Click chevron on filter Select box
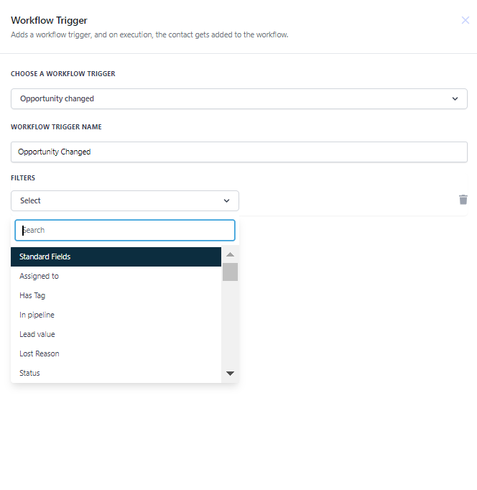Image resolution: width=477 pixels, height=490 pixels. coord(226,200)
